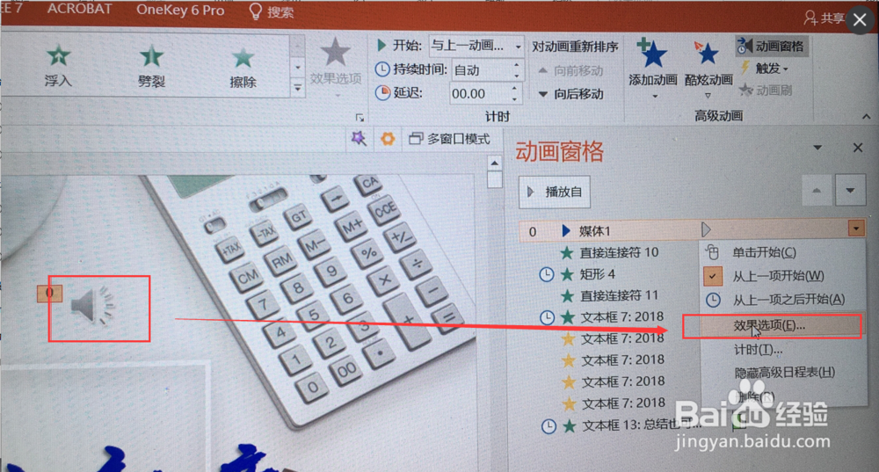
Task: Collapse the ribbon with the chevron
Action: tap(866, 117)
